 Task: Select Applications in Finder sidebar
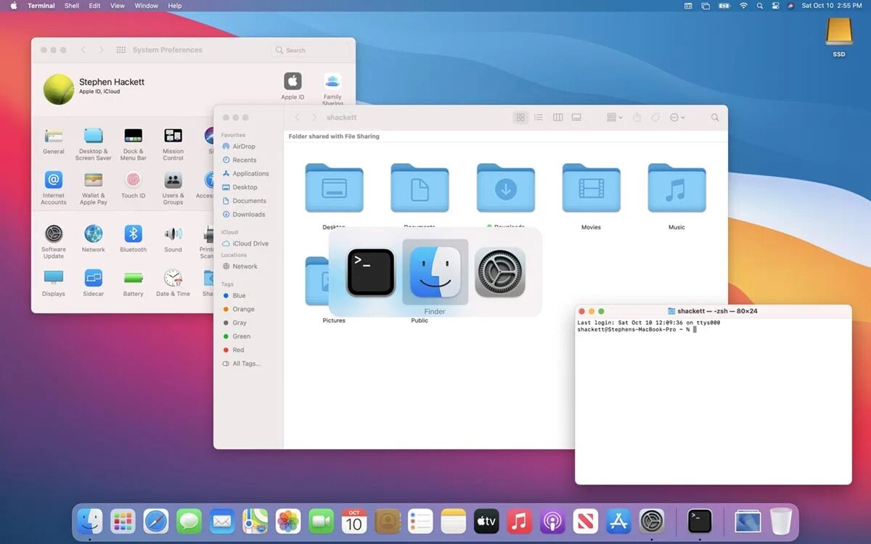tap(245, 174)
